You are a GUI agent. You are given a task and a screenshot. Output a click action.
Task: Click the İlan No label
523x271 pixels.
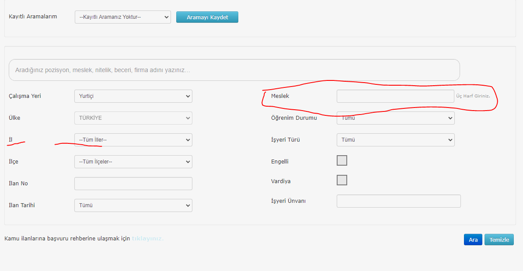pos(18,183)
